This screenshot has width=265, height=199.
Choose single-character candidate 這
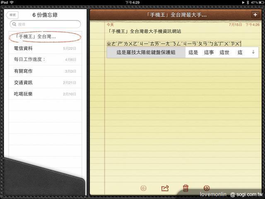[240, 52]
